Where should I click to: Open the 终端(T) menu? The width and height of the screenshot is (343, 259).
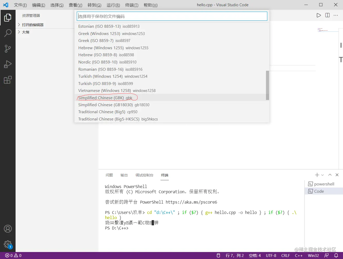click(132, 5)
